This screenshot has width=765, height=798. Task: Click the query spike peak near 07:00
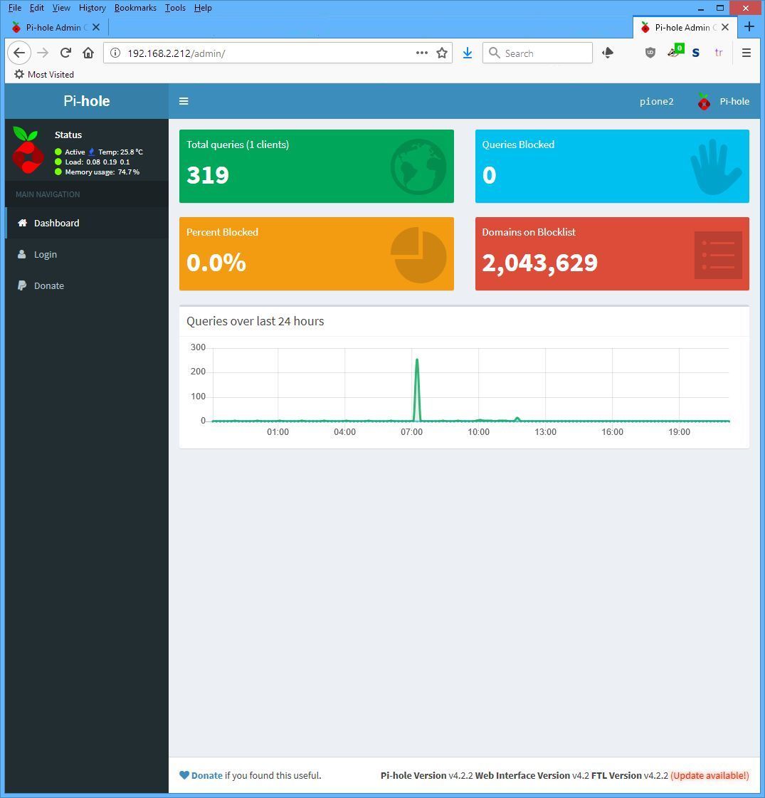tap(417, 359)
